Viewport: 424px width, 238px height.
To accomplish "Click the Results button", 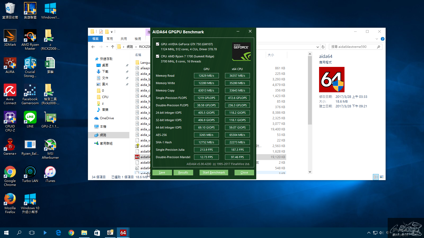I will (183, 172).
